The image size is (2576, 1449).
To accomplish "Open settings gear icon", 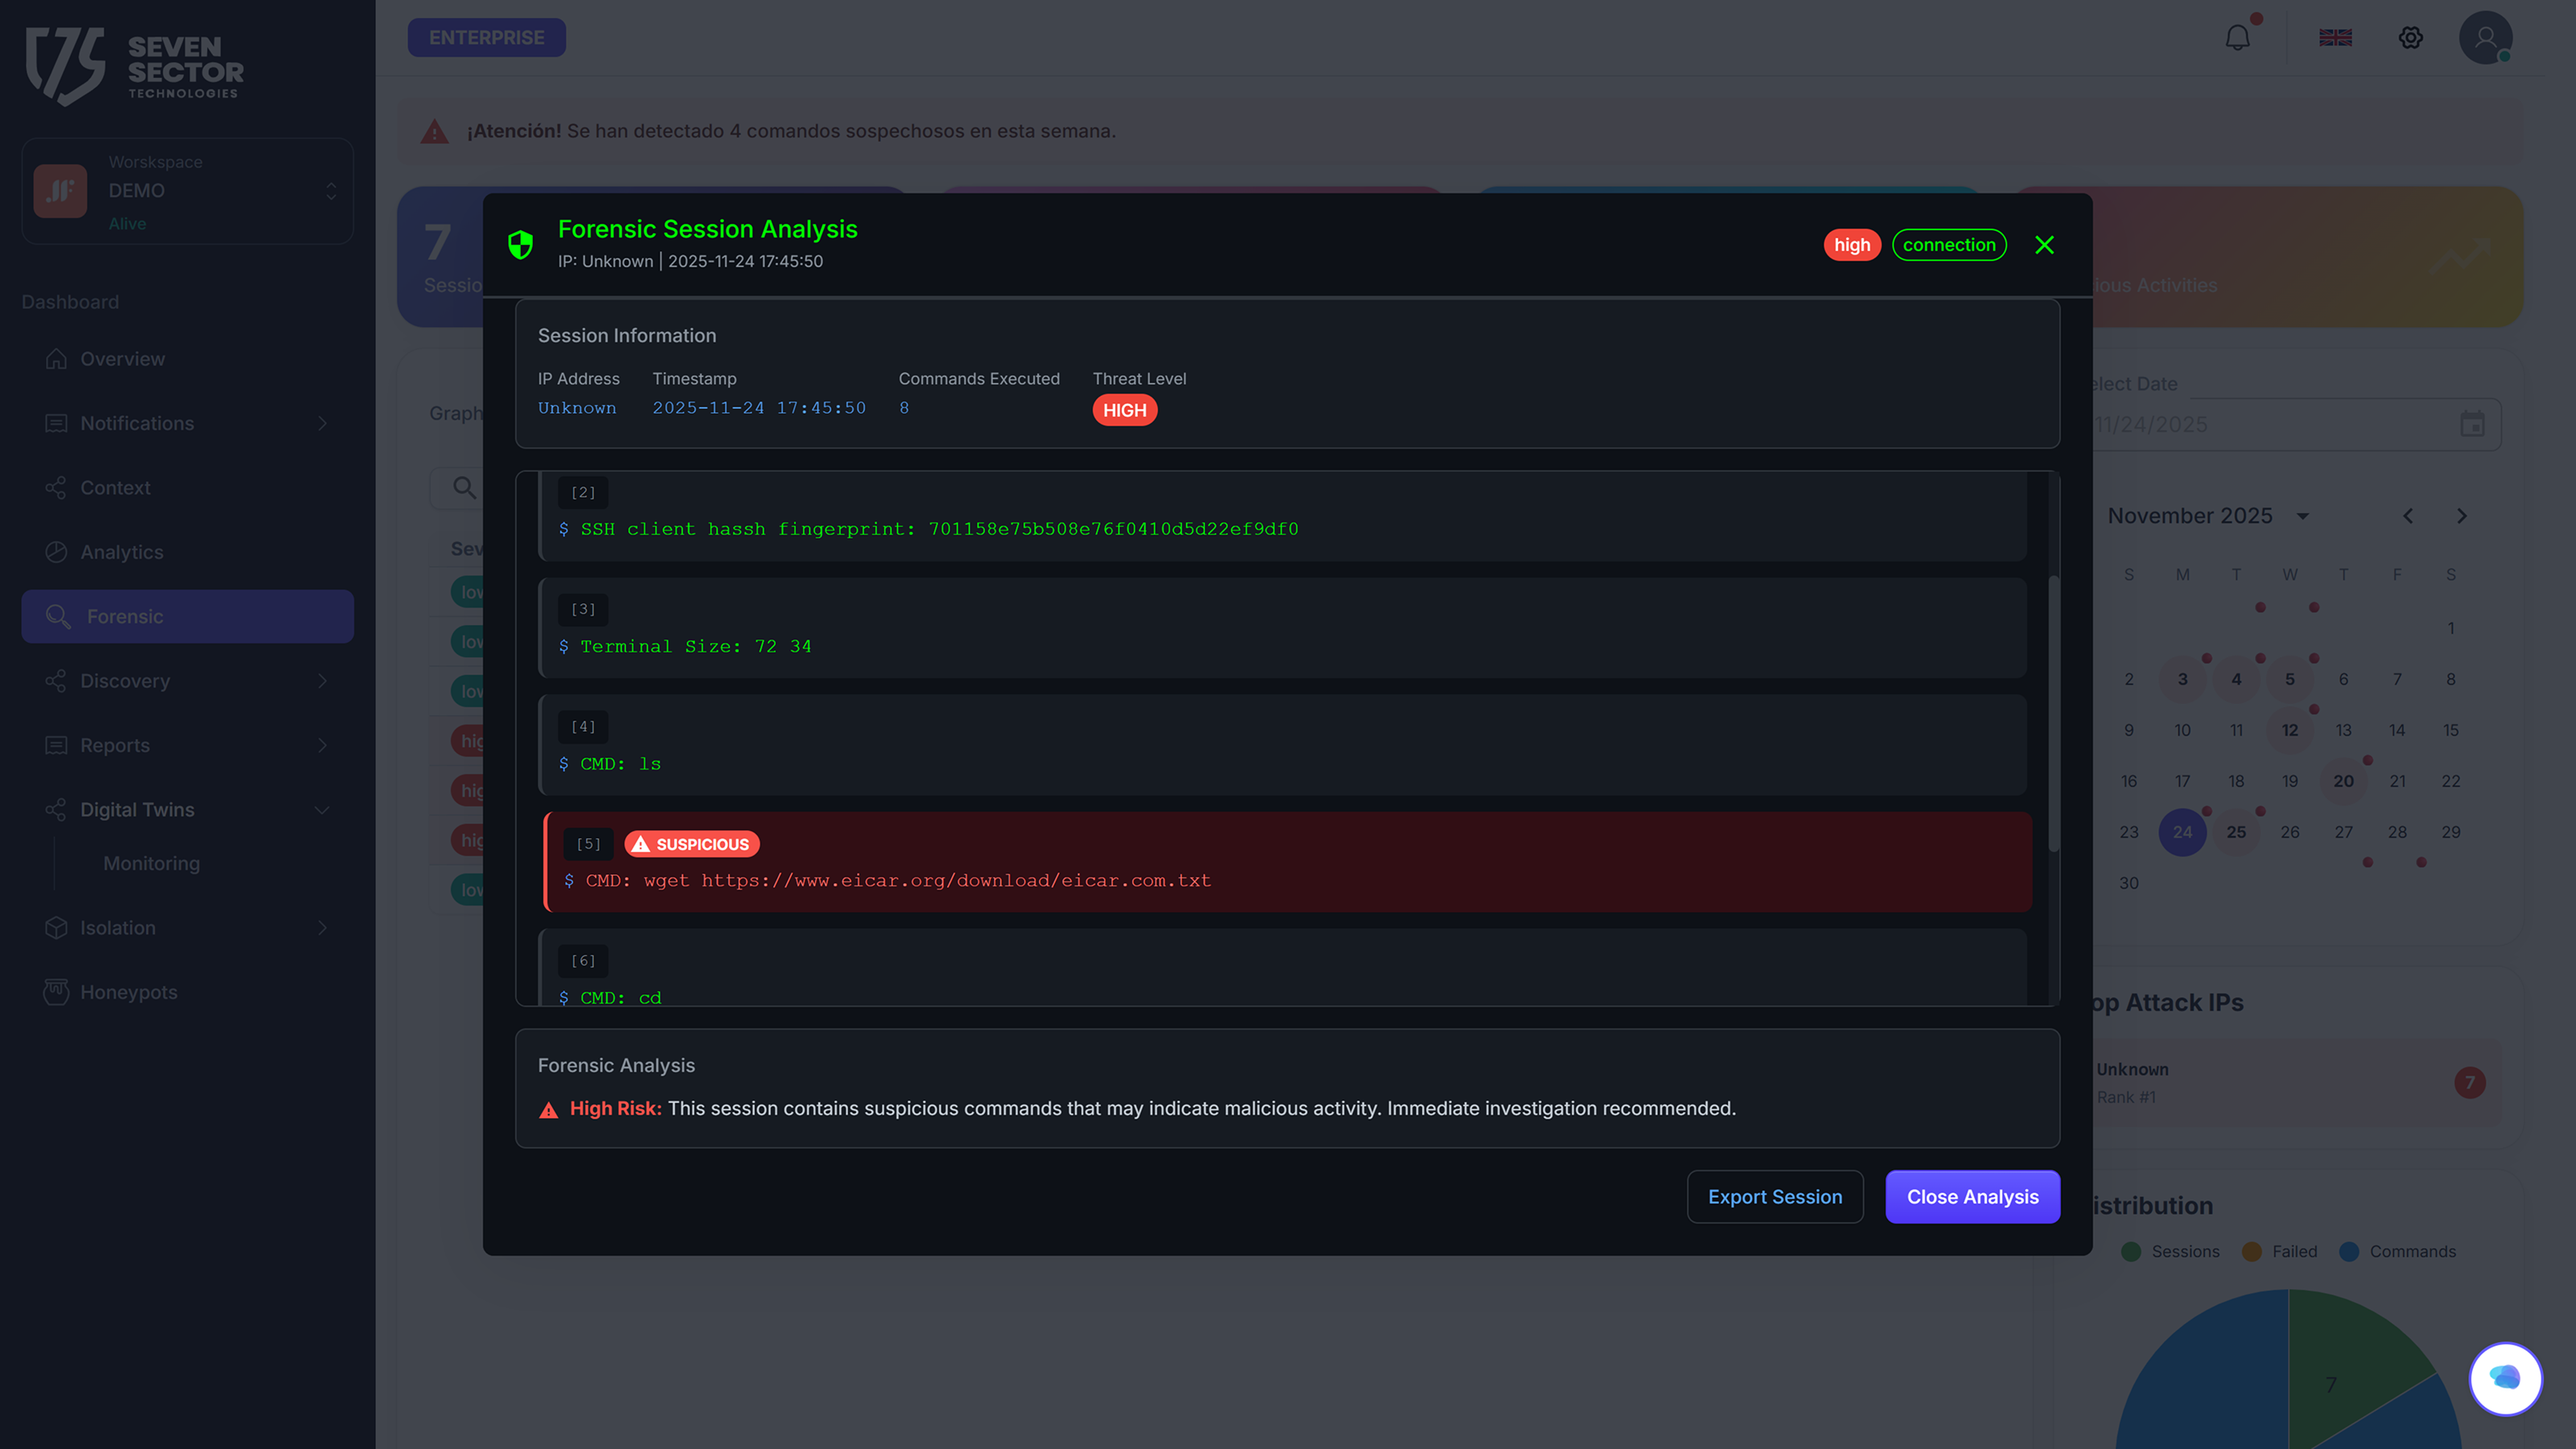I will click(x=2410, y=38).
